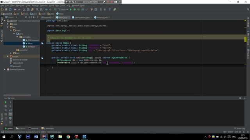Screen dimensions: 250x140
Task: Click the yellow warning marker in the editor's right stripe
Action: (245, 39)
